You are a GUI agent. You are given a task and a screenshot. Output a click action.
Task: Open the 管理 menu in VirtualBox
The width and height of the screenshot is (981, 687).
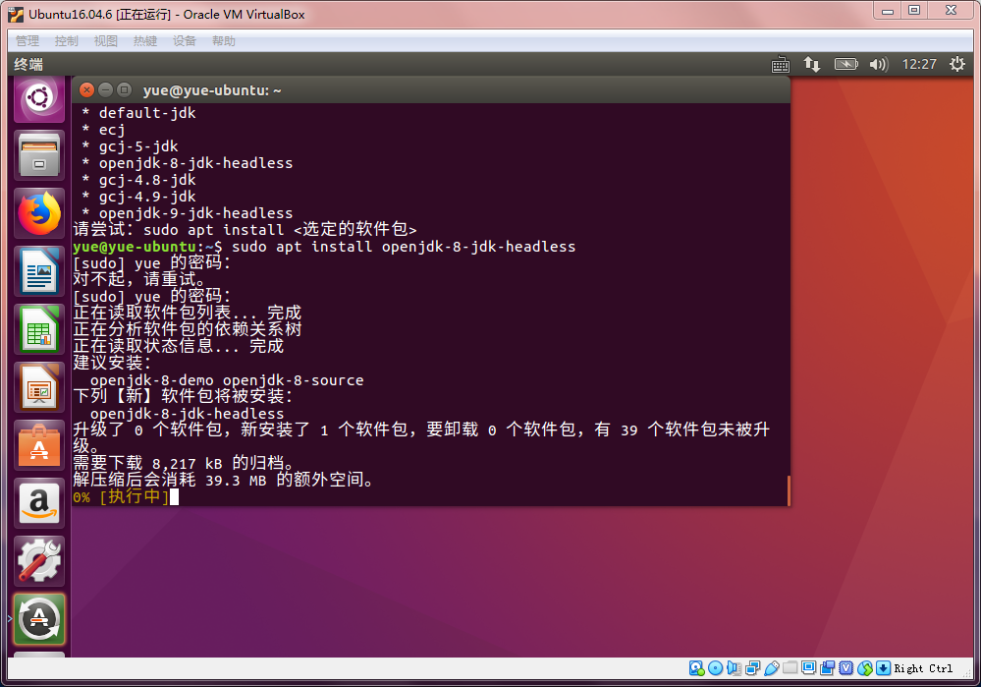tap(27, 41)
